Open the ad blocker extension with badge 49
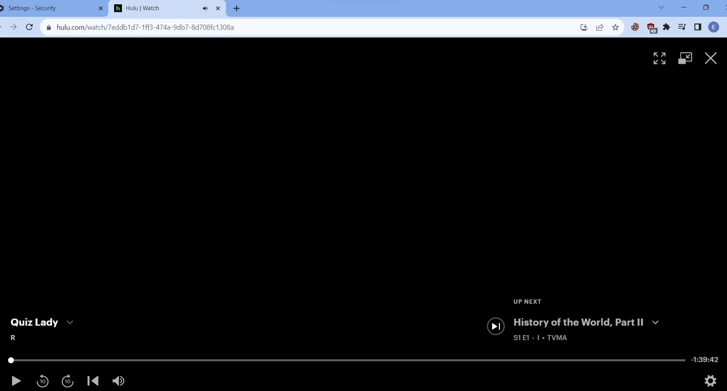 (651, 28)
